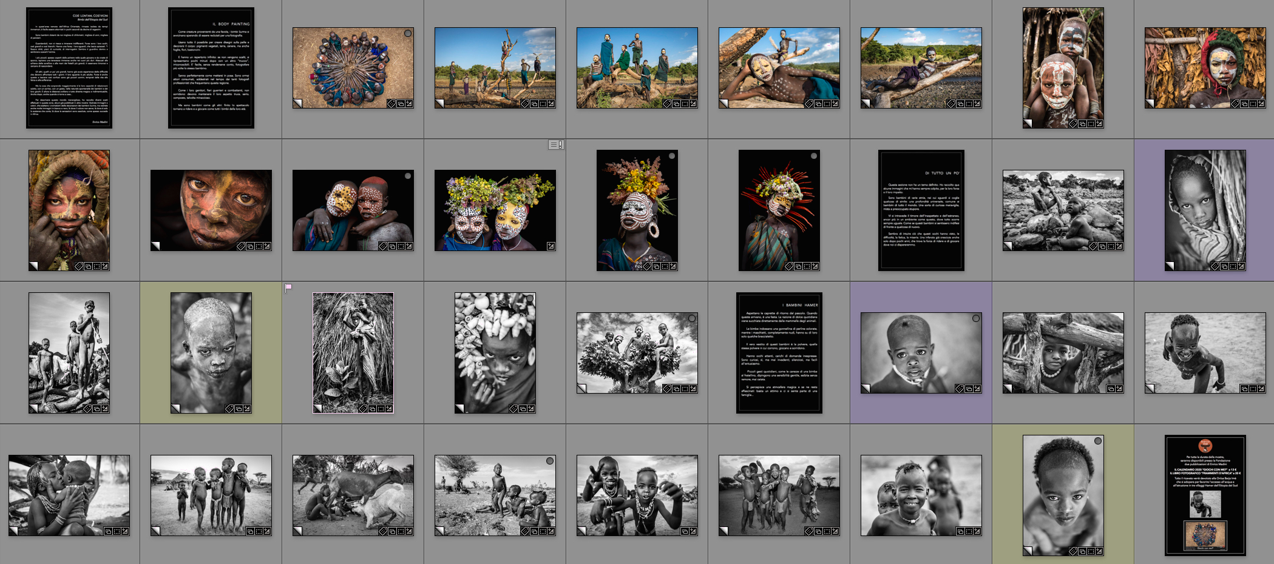Select the 'DI TUTTO UN PO'' text slide

coord(921,210)
